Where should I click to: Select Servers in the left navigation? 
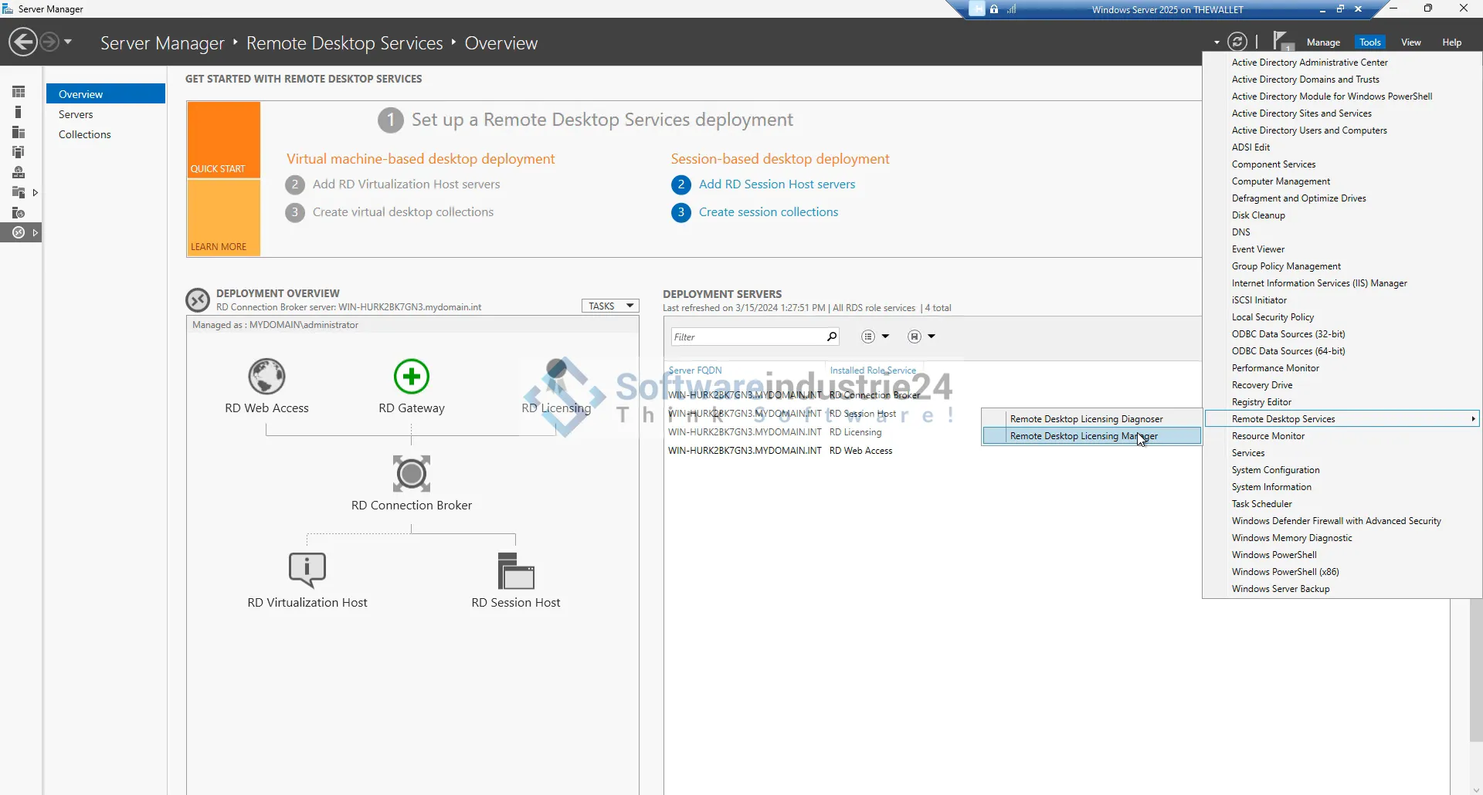(76, 114)
